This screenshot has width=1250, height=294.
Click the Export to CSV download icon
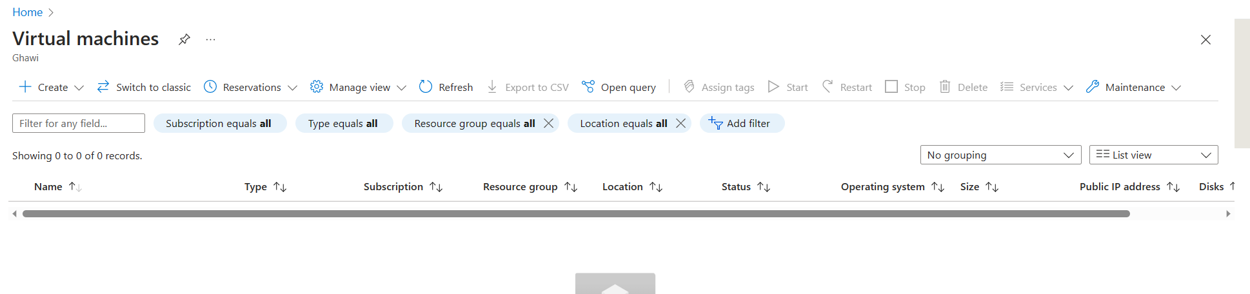[x=492, y=86]
